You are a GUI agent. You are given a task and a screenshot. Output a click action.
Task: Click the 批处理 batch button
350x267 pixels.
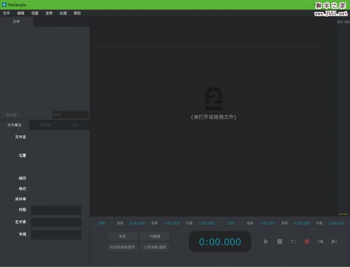(11, 115)
